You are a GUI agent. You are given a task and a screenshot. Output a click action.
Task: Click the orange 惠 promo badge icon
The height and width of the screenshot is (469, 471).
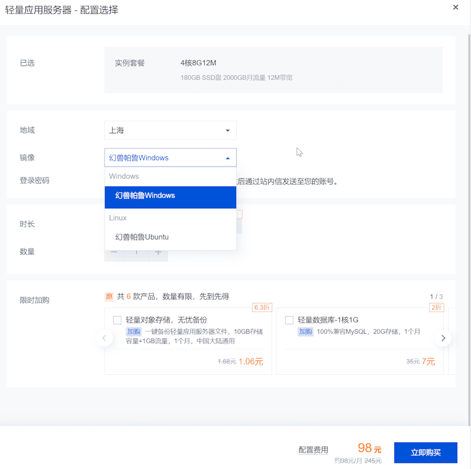(x=109, y=296)
